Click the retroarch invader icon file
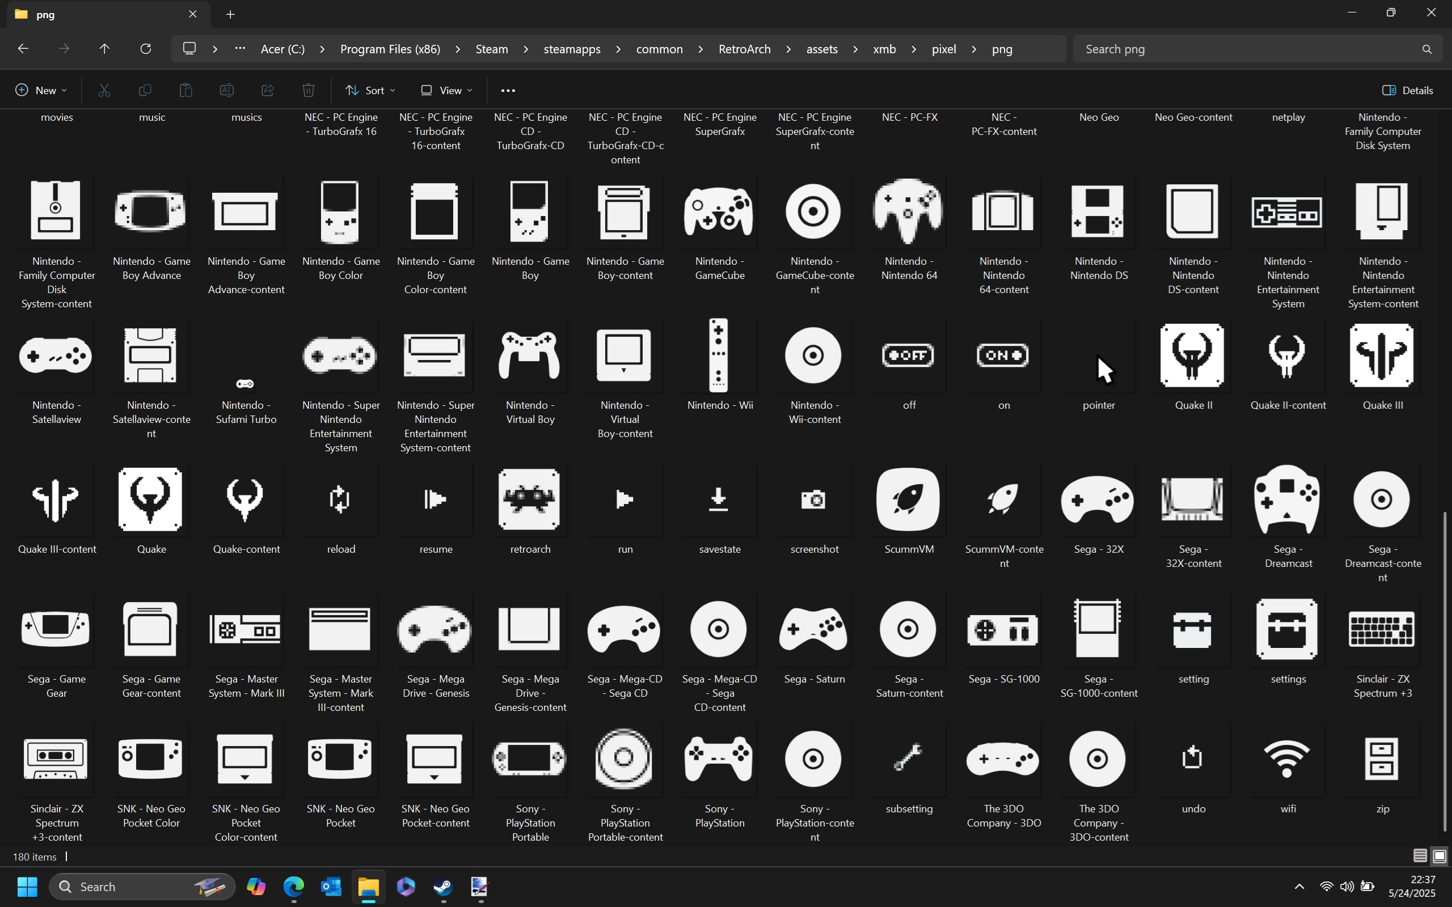The image size is (1452, 907). click(529, 499)
